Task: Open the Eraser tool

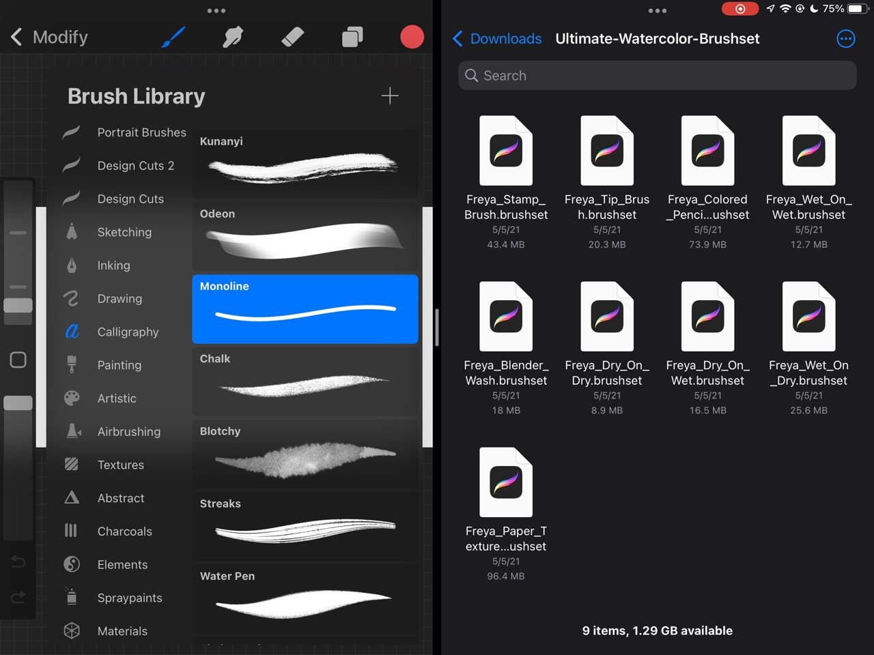Action: (x=292, y=37)
